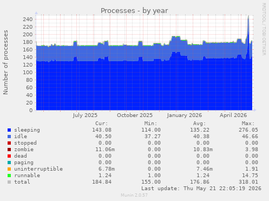Click the uninterruptible legend color swatch
This screenshot has width=269, height=201.
click(9, 169)
